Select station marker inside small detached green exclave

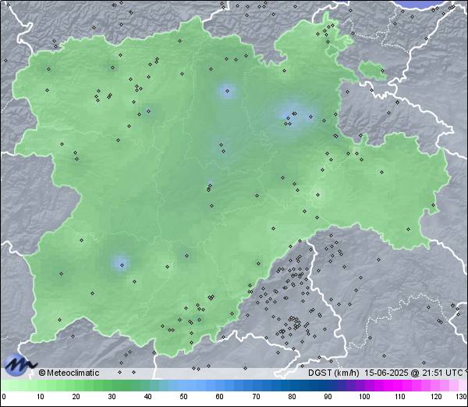coord(383,71)
